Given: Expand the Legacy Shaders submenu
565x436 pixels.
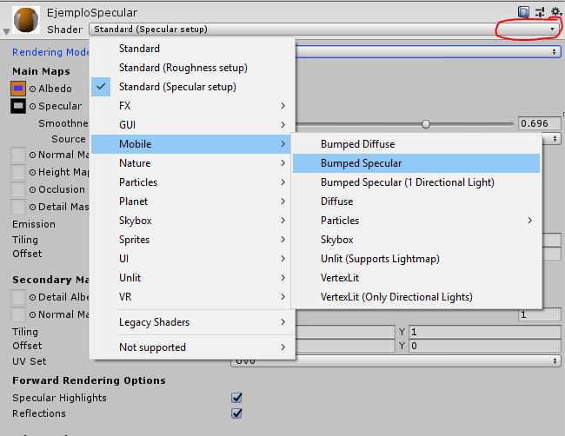Looking at the screenshot, I should (193, 322).
